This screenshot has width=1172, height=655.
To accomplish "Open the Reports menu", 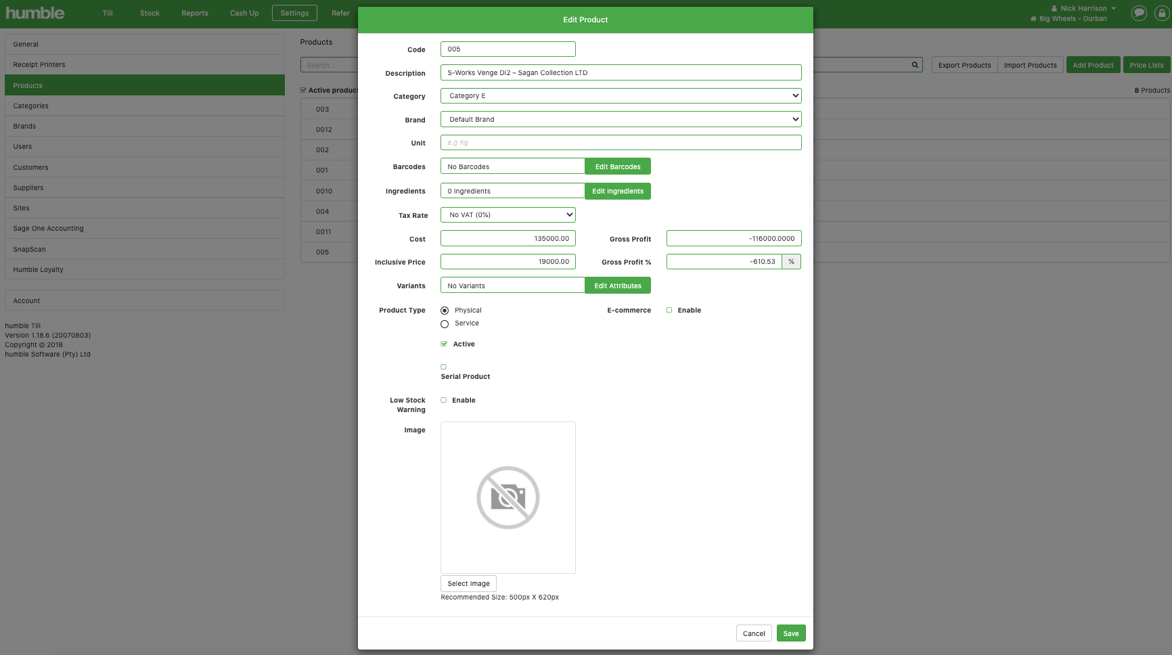I will [195, 13].
